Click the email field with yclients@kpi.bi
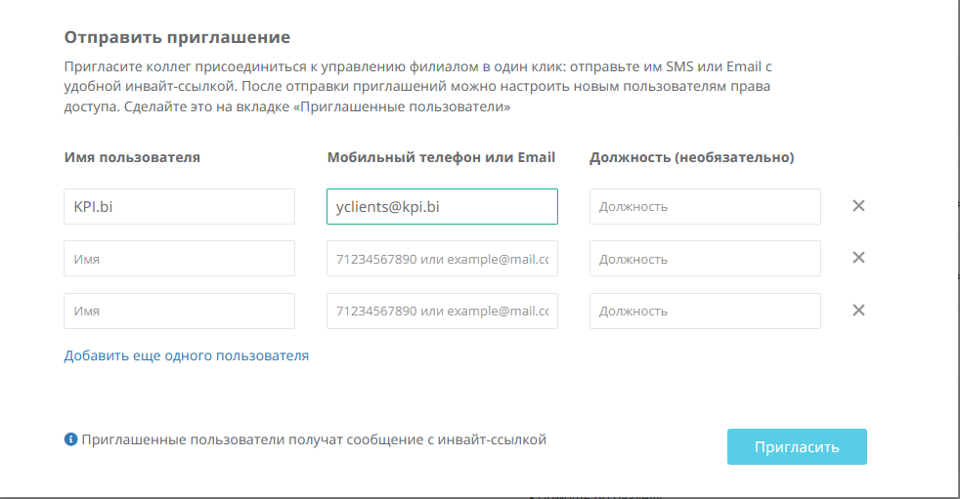 pyautogui.click(x=442, y=207)
